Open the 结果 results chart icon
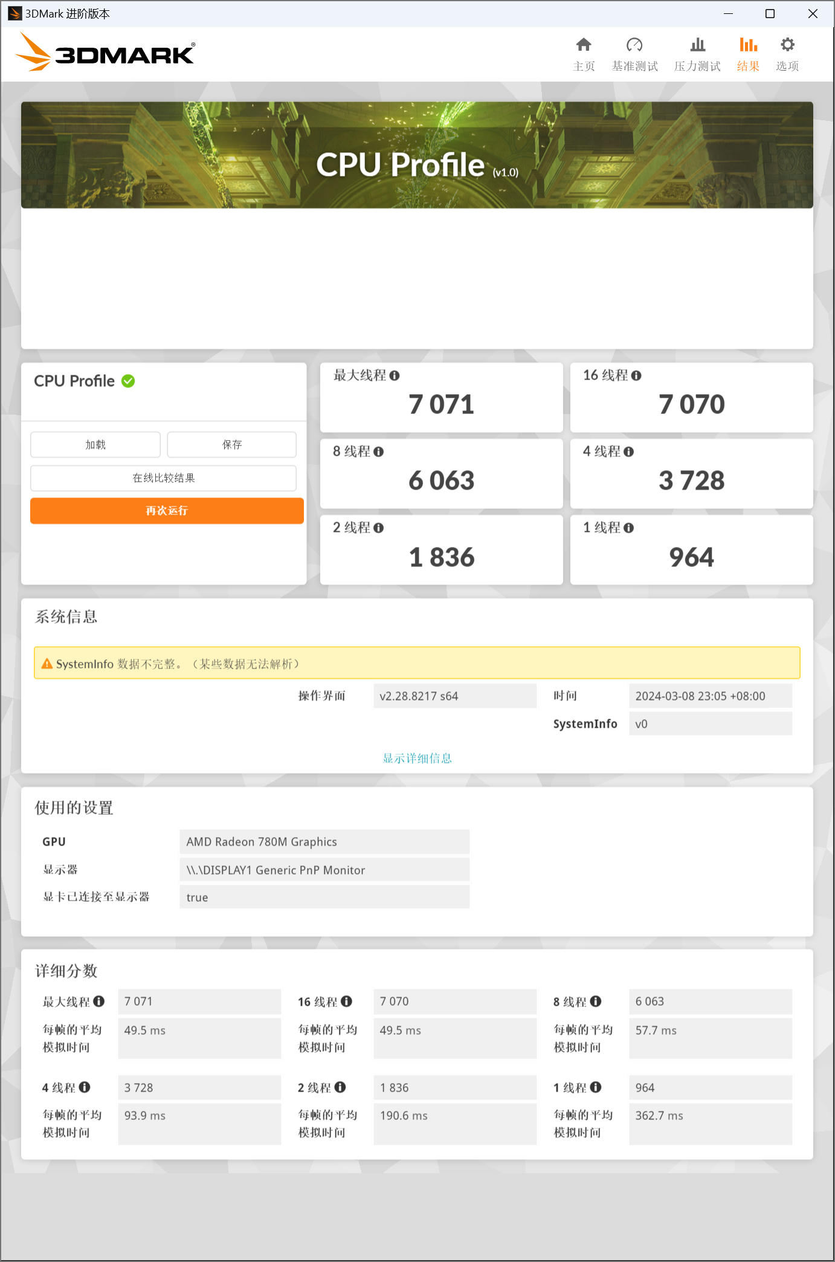835x1262 pixels. [748, 45]
